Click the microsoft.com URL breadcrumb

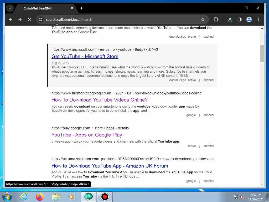coord(105,49)
